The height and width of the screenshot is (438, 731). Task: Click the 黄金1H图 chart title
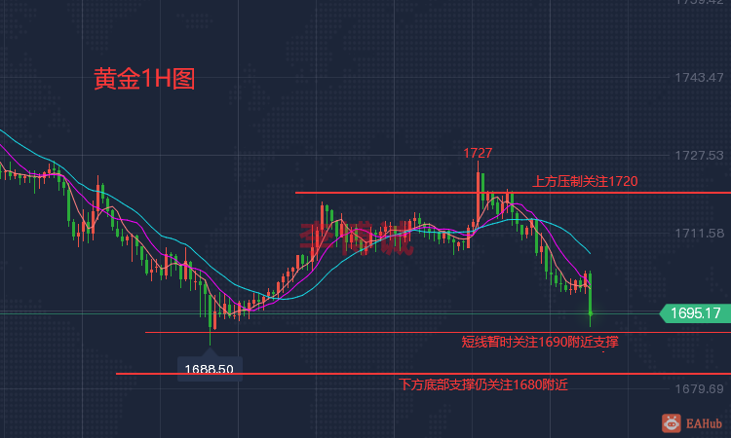coord(144,79)
